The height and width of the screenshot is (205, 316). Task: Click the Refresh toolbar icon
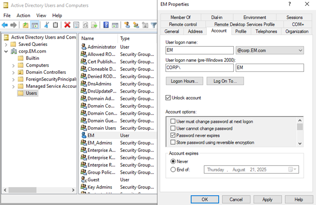coord(85,25)
